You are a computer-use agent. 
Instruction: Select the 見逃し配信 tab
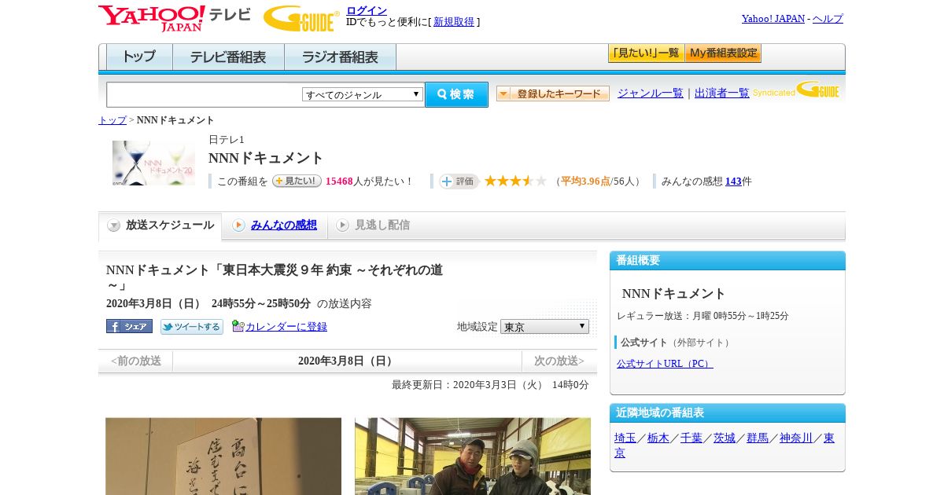point(382,225)
